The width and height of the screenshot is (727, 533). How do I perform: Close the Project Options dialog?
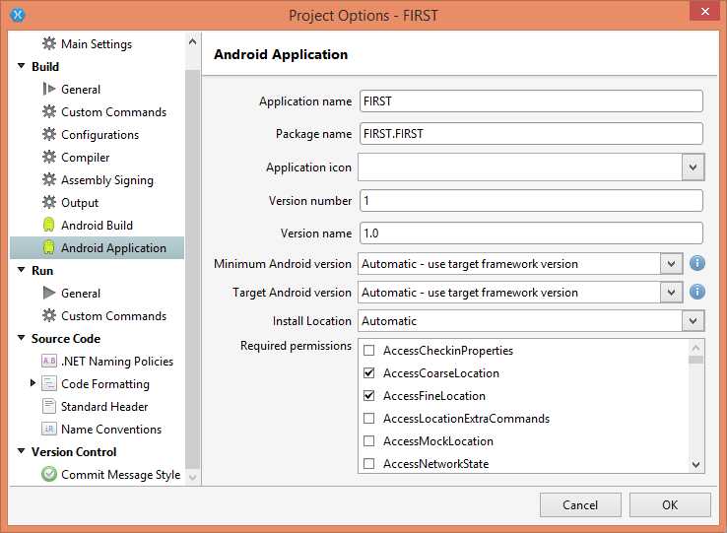pyautogui.click(x=704, y=11)
